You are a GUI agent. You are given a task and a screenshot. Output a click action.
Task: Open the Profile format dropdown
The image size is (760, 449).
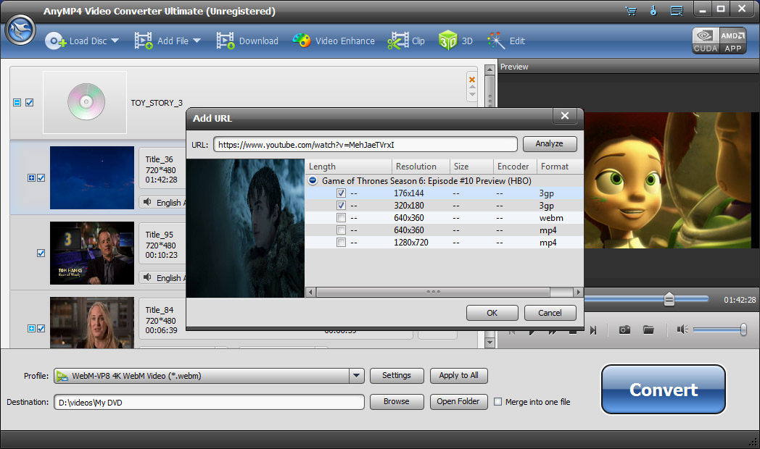click(356, 376)
